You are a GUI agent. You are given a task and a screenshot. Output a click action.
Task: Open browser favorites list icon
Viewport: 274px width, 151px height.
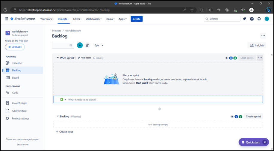tap(219, 10)
